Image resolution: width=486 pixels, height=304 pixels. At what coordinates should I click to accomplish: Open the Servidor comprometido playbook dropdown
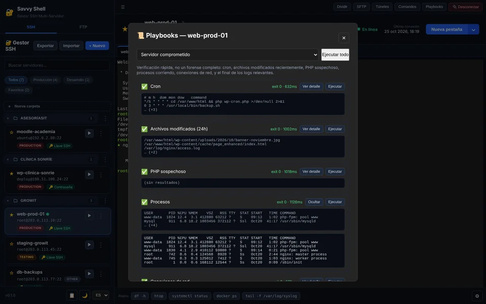point(227,55)
